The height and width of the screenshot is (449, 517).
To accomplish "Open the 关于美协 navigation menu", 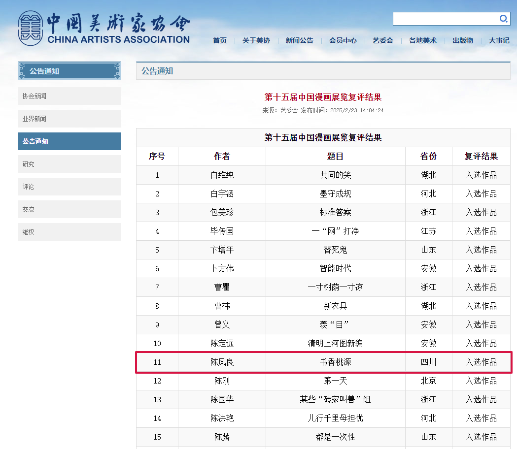I will click(x=256, y=40).
